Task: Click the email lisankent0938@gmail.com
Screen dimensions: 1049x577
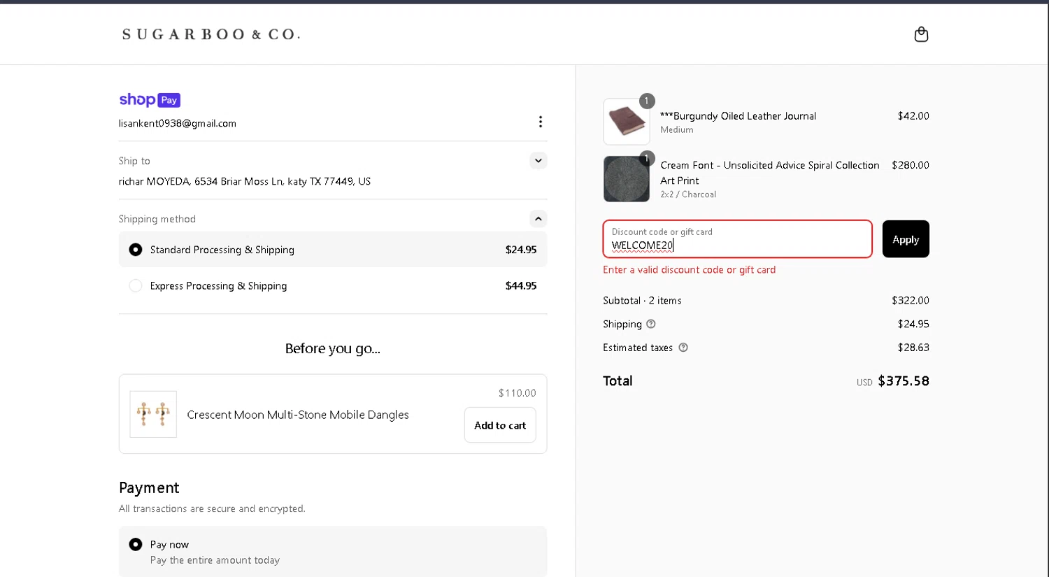Action: pos(178,123)
